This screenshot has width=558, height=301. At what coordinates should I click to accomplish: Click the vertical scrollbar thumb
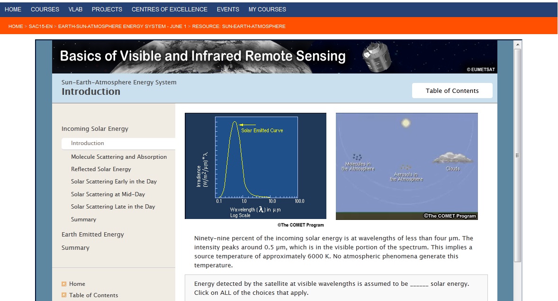coord(518,155)
